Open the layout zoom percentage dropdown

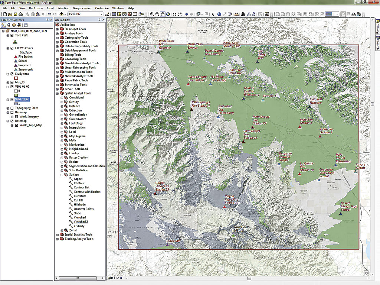click(x=337, y=14)
